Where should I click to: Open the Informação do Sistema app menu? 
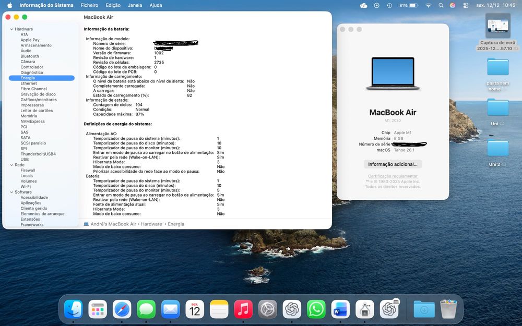point(46,5)
